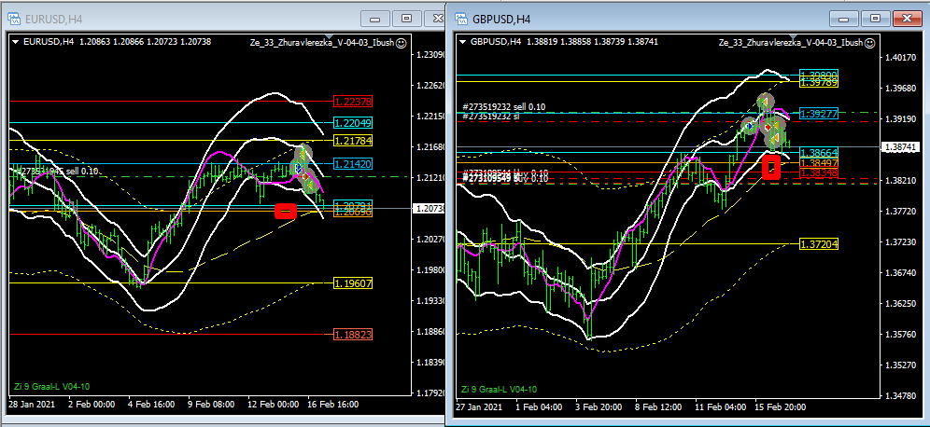Click the current price tag 1.38741

900,147
